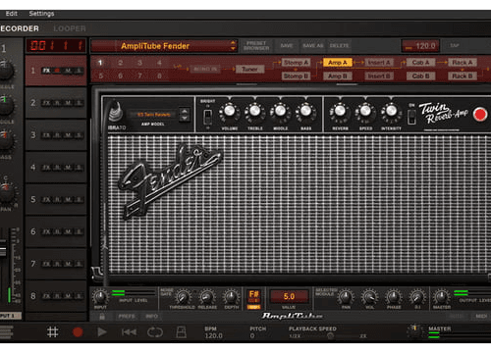Switch to the RECORDER tab

[x=20, y=28]
